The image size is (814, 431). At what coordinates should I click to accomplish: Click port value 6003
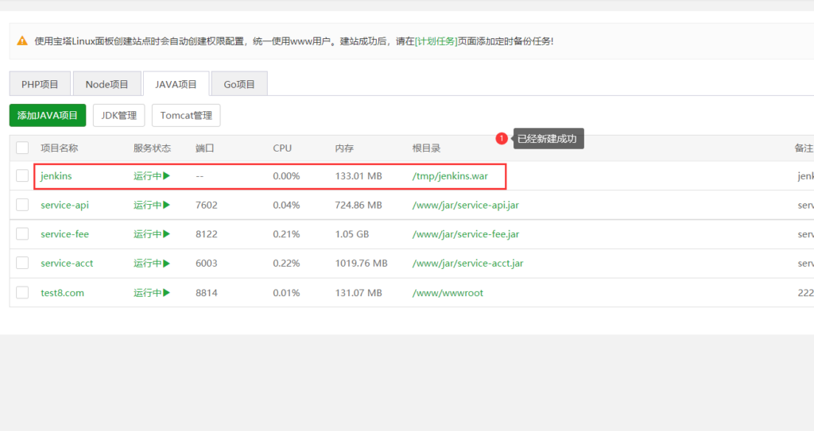pyautogui.click(x=207, y=263)
